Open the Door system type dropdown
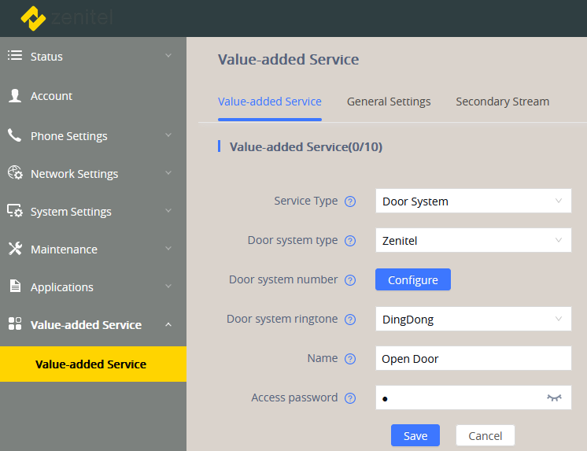This screenshot has height=451, width=587. 473,241
